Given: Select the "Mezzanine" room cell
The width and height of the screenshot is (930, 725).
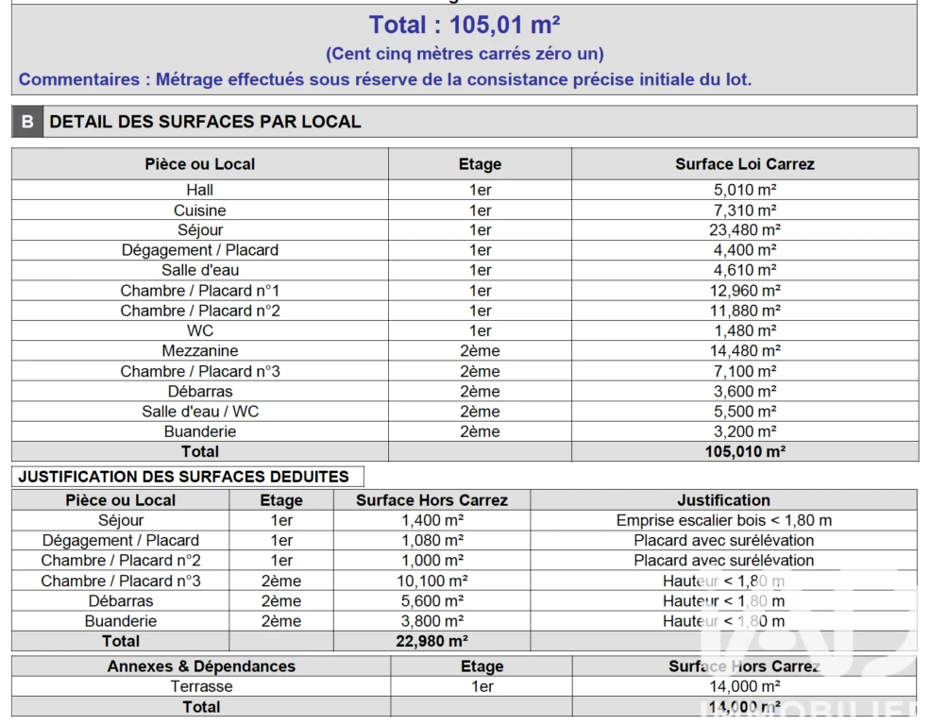Looking at the screenshot, I should click(200, 351).
